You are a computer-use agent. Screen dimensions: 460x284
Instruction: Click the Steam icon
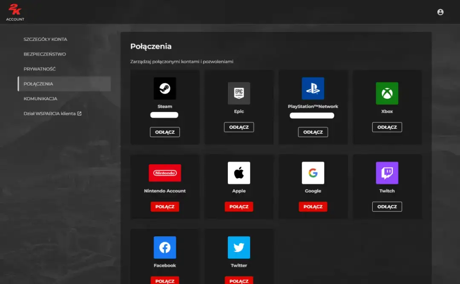(165, 88)
